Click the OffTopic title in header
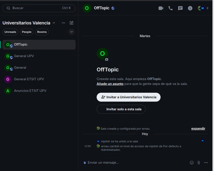The image size is (214, 171). tap(102, 8)
